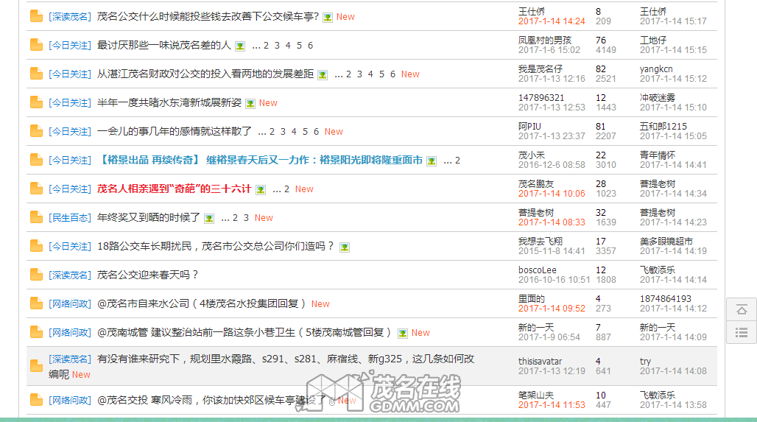Open author profile boscoLee

tap(538, 270)
